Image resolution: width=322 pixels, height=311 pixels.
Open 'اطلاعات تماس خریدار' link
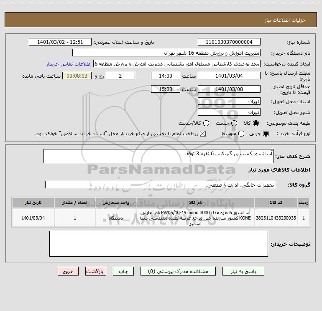coord(69,64)
